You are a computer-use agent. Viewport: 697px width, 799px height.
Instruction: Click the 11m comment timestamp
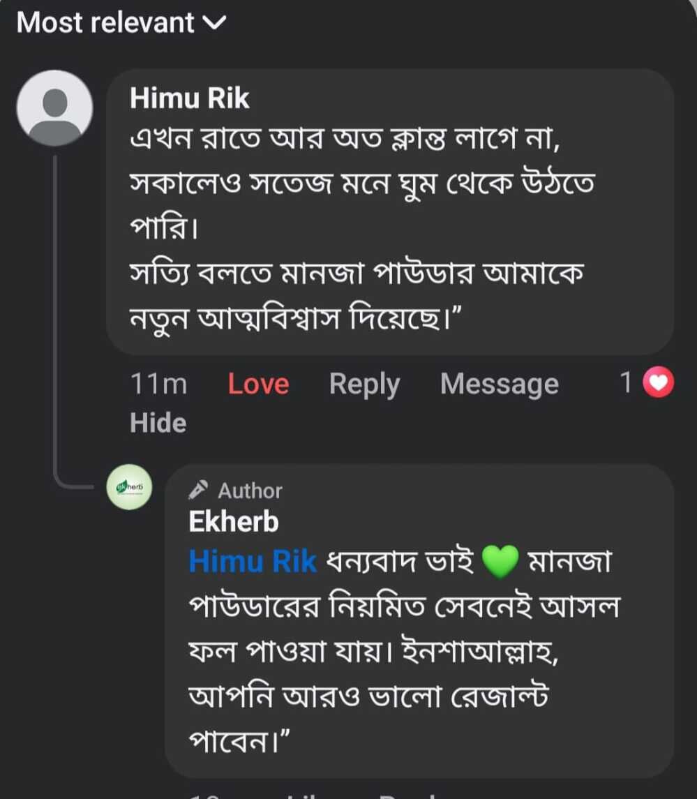[x=158, y=384]
